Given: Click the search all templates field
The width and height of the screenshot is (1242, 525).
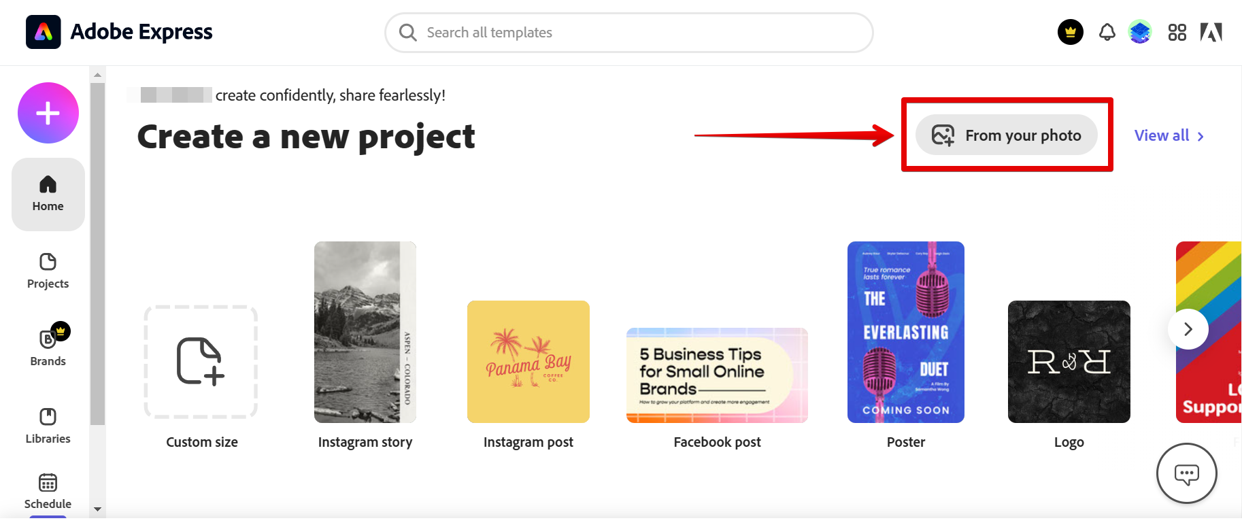Looking at the screenshot, I should click(628, 32).
